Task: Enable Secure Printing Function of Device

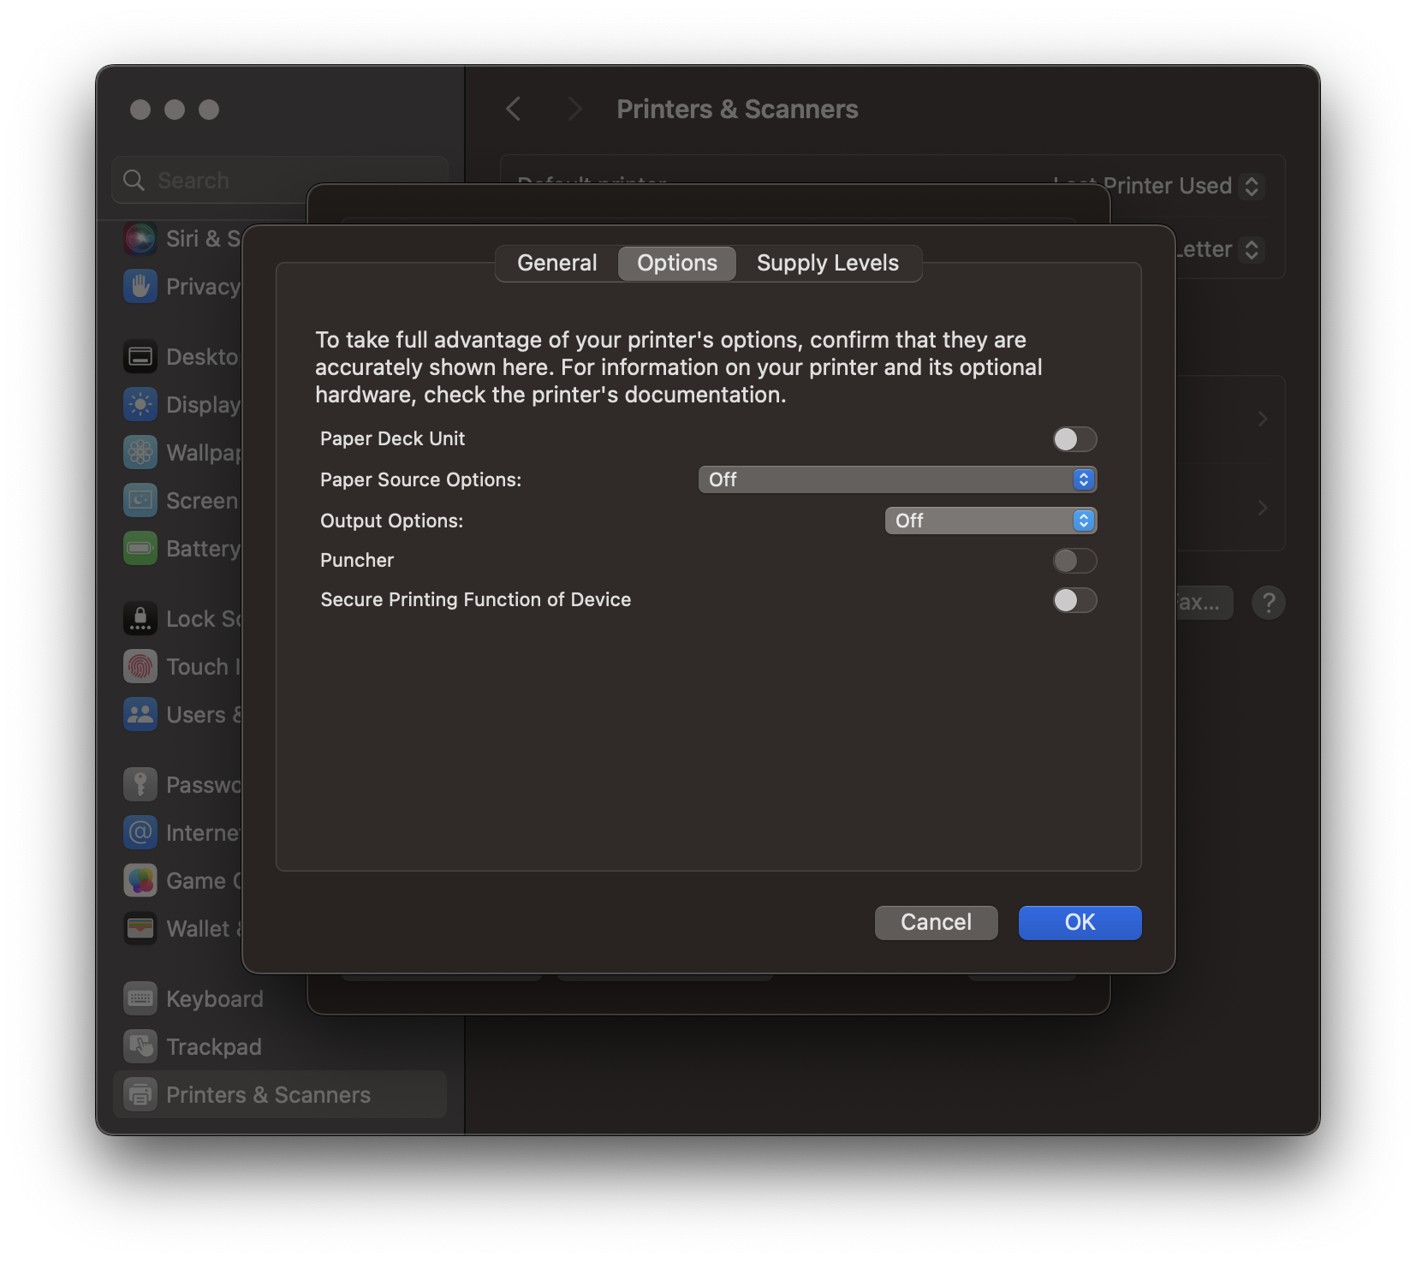Action: (1074, 600)
